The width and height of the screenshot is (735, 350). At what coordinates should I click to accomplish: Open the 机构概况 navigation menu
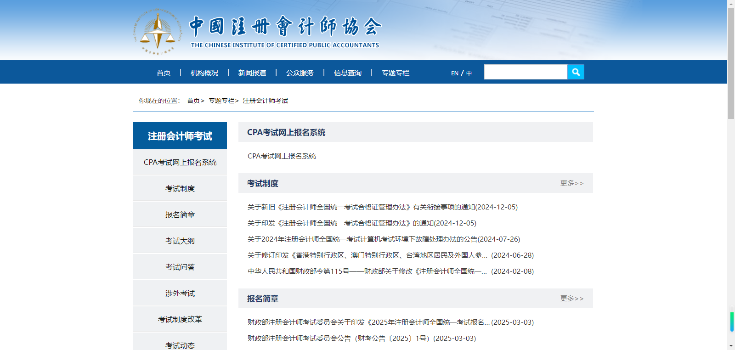tap(204, 73)
